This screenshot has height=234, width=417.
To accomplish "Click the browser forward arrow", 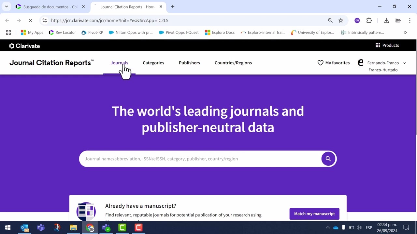I will 19,20.
